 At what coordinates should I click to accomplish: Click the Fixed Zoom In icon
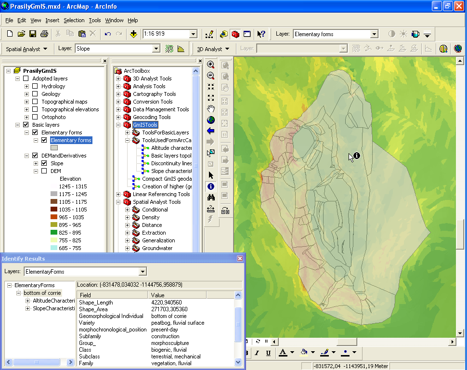pos(210,87)
